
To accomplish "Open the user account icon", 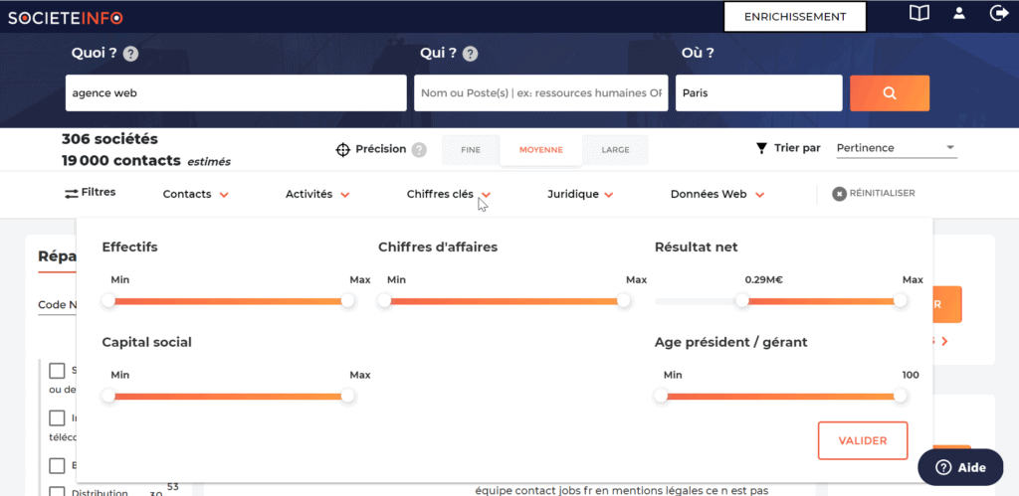I will [x=959, y=14].
